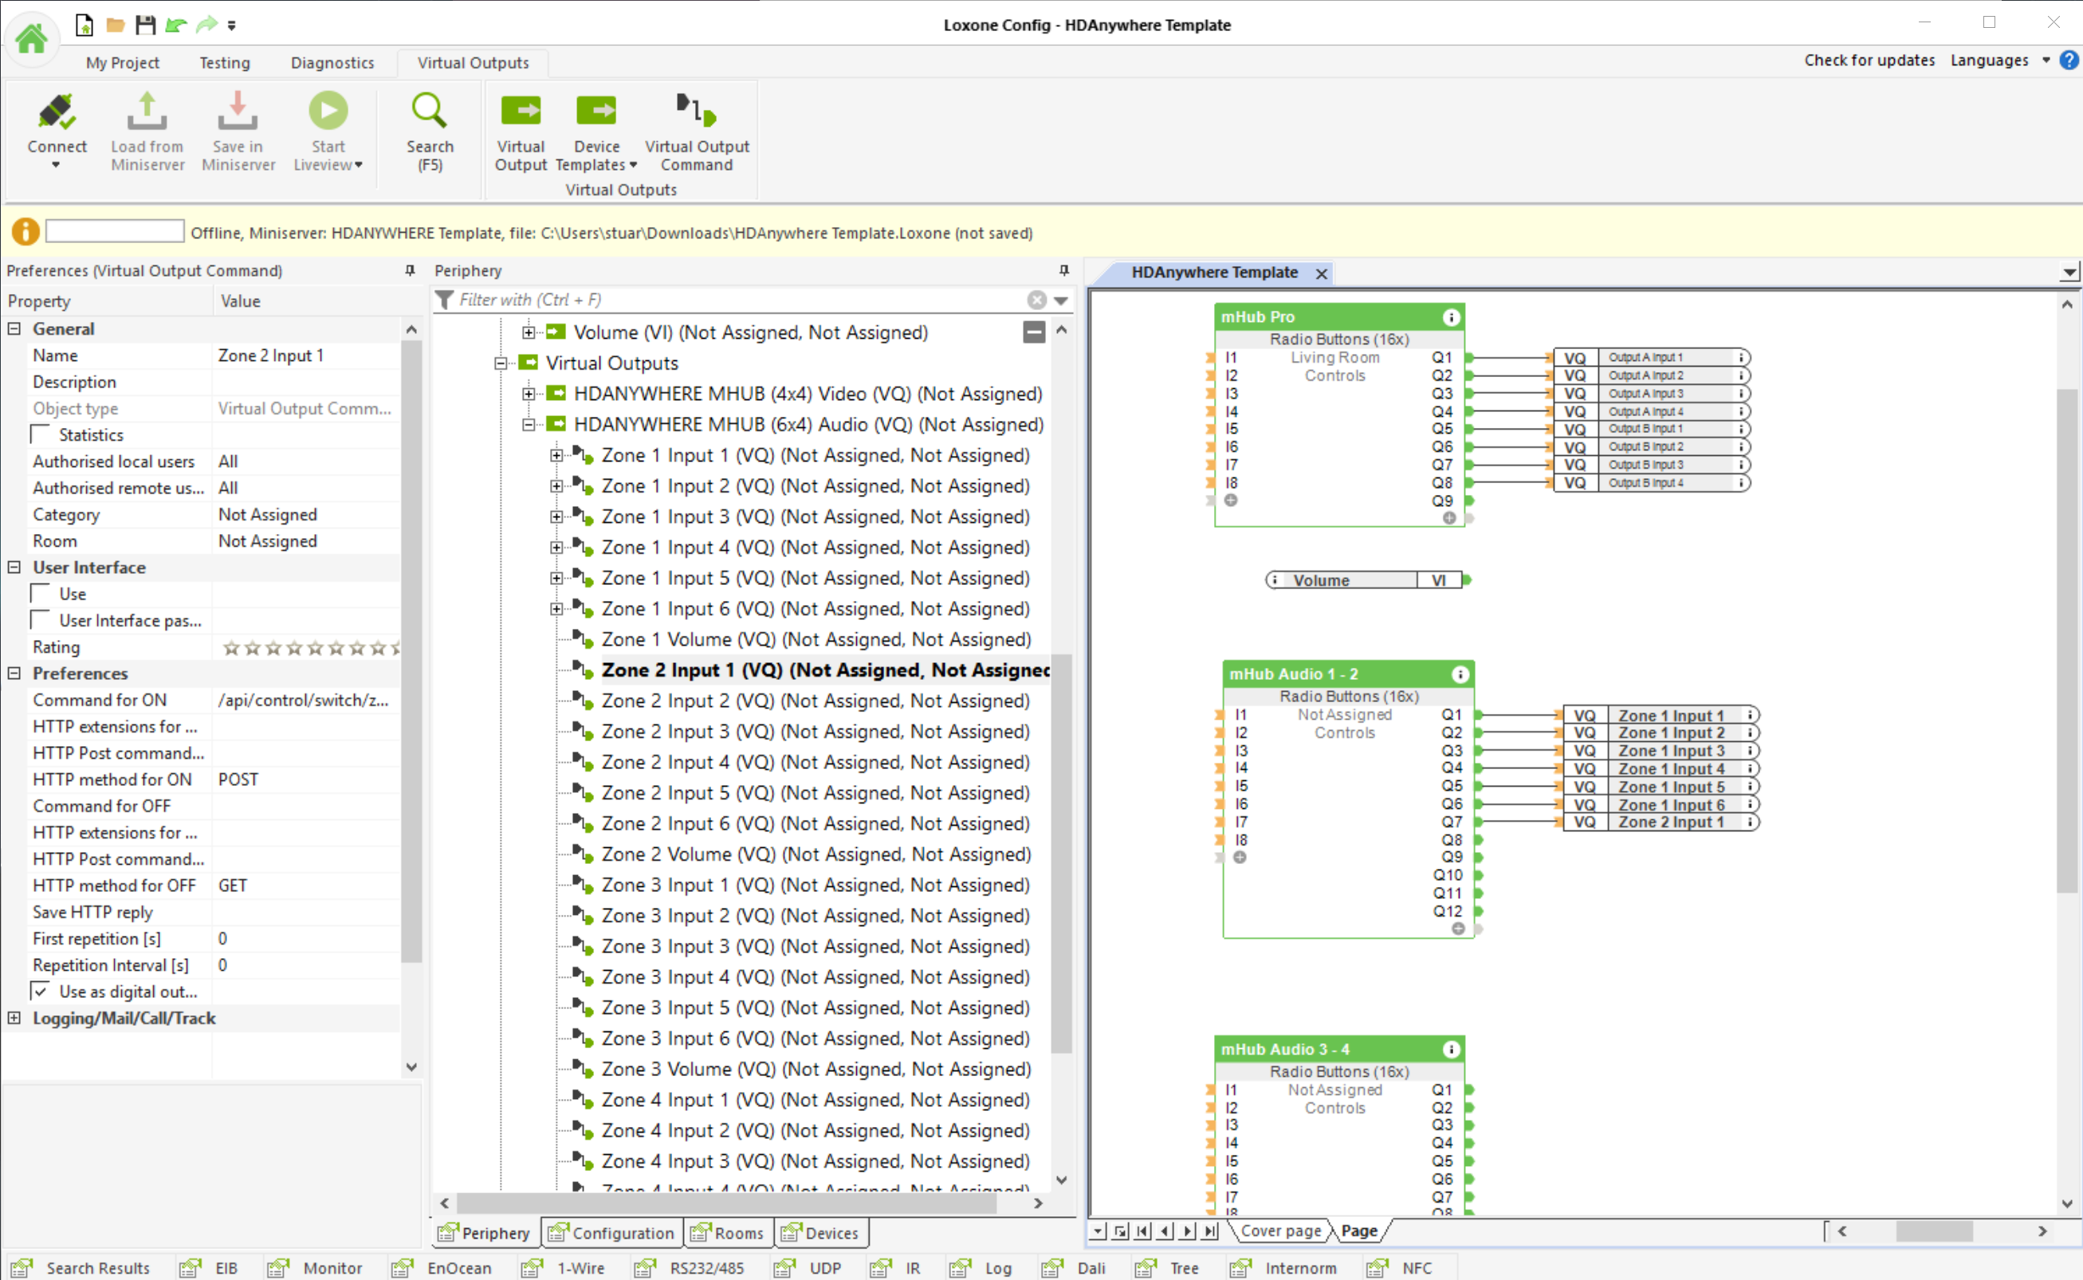Click Load from Miniserver icon
Screen dimensions: 2083x1280
(x=147, y=112)
